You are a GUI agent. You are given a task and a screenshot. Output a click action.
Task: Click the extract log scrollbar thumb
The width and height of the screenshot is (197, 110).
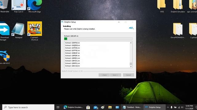[x=131, y=64]
